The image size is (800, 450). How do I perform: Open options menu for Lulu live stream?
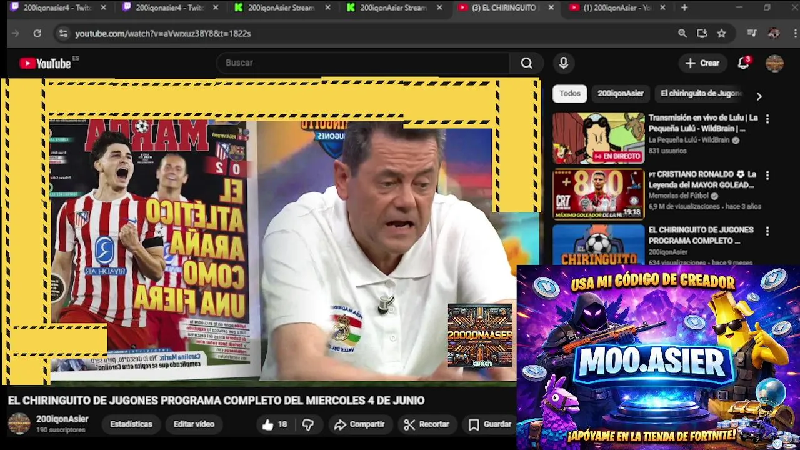click(x=767, y=119)
